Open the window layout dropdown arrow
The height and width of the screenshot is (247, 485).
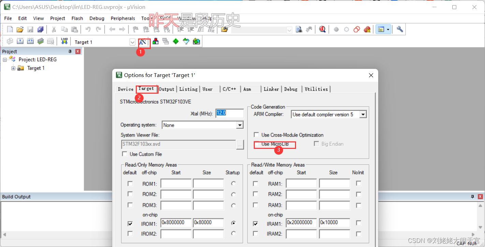tap(388, 30)
